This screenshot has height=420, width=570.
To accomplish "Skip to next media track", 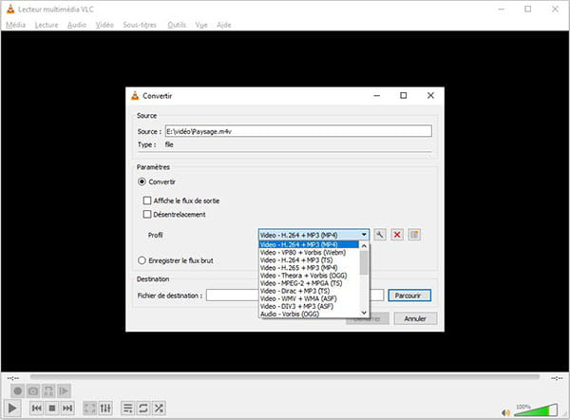I will point(67,409).
